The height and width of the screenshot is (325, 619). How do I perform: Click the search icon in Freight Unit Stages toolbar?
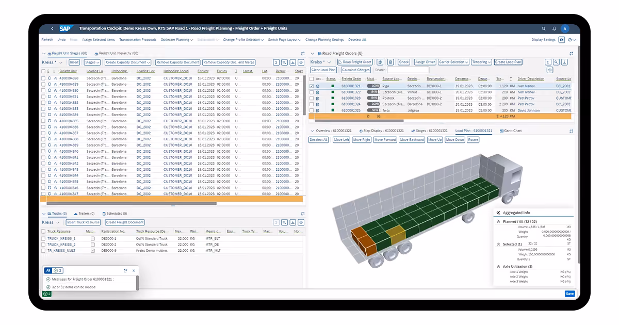coord(285,62)
